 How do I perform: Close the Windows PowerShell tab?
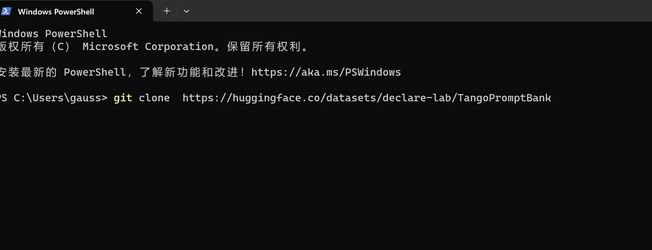139,11
